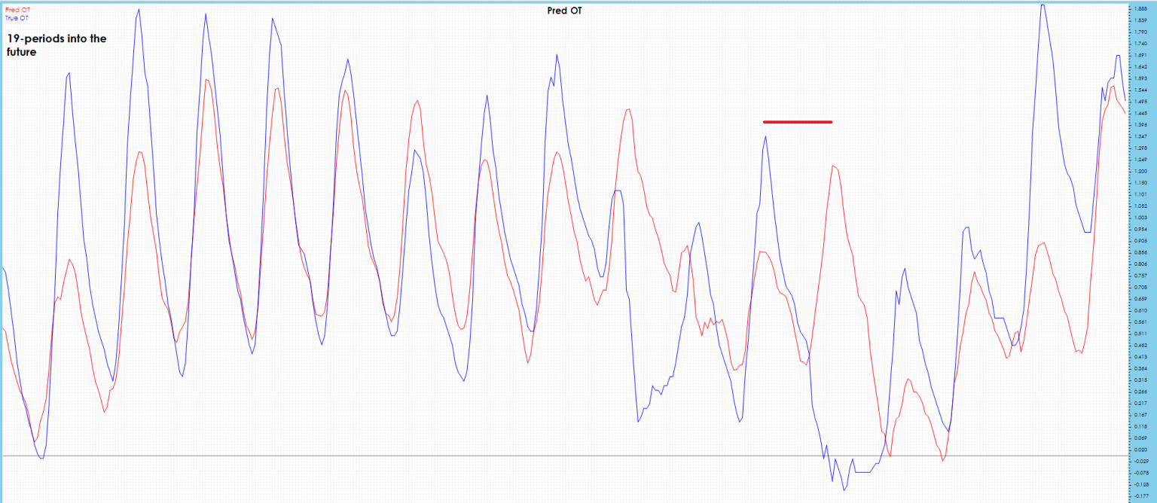Select the red horizontal marker above the curves
Screen dimensions: 1157x503
point(797,121)
